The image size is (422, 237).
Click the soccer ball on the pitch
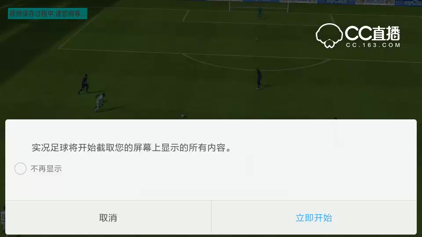point(183,116)
